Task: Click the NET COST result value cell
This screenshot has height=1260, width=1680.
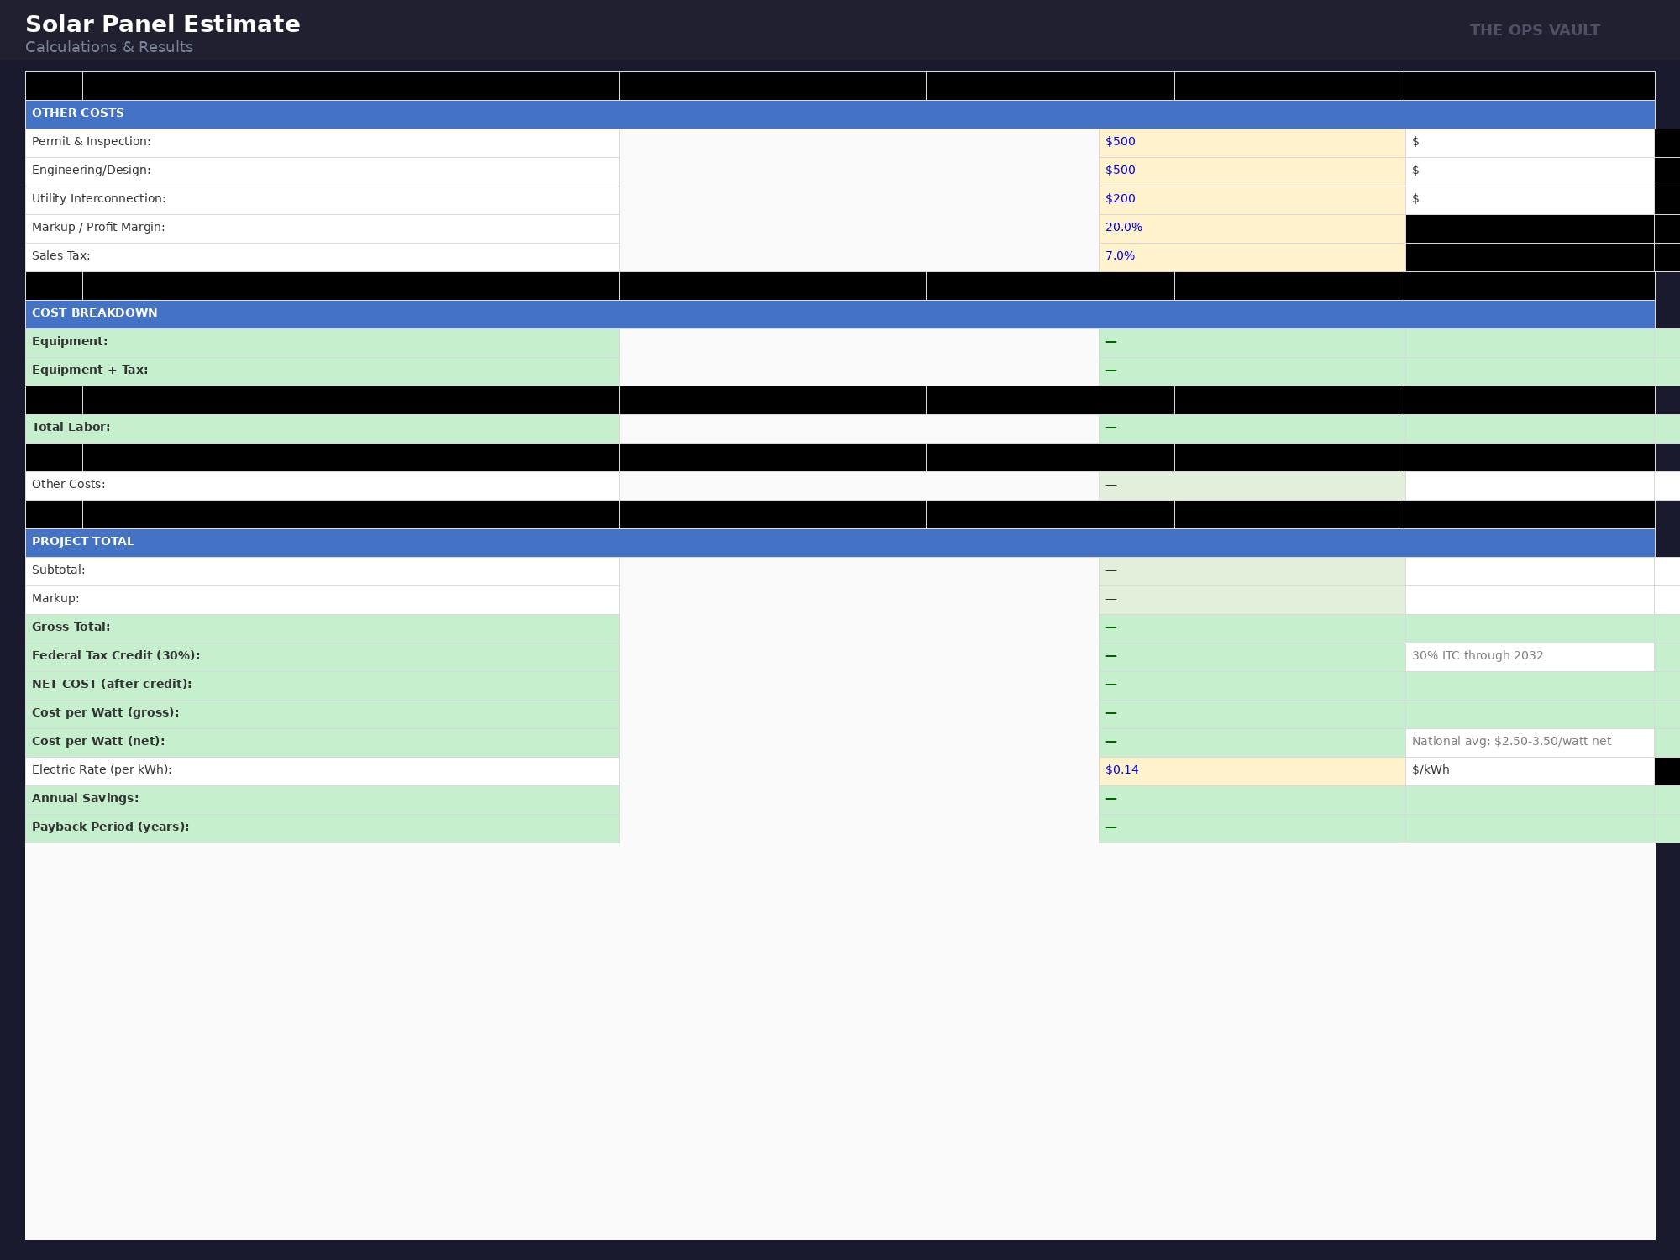Action: click(1252, 685)
